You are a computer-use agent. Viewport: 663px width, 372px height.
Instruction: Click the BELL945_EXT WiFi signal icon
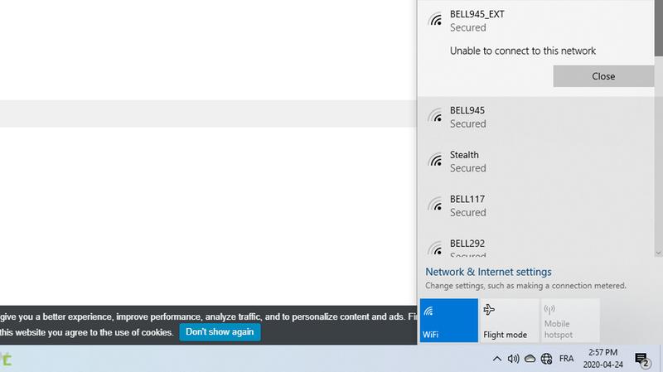[x=435, y=21]
